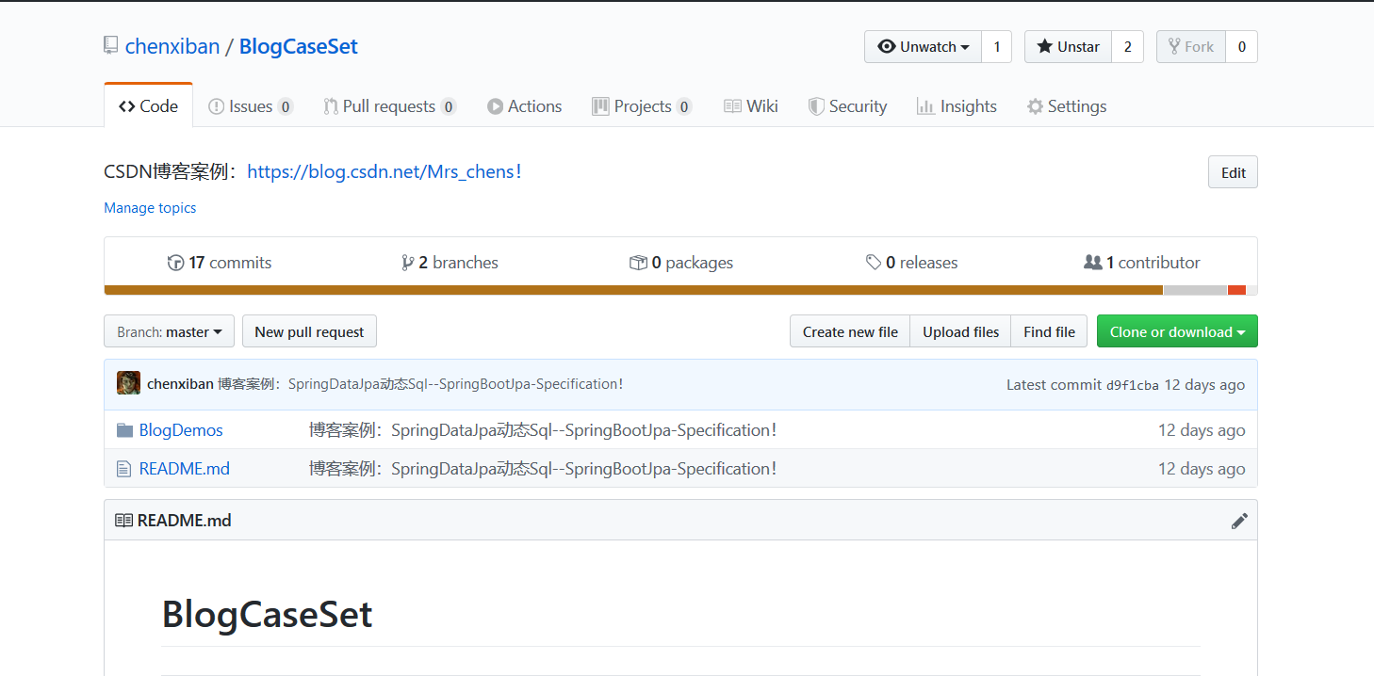Unstar the repository
Viewport: 1374px width, 676px height.
coord(1068,47)
